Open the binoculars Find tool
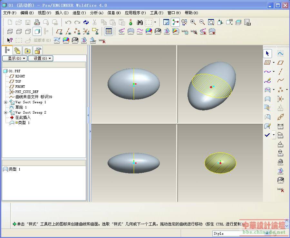Viewport: 290px width, 238px height. [x=140, y=22]
